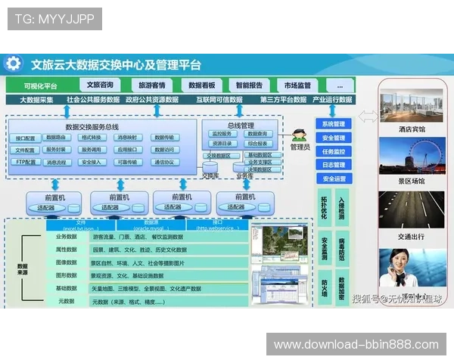Click the "..." more tab
Viewport: 454px width, 363px height.
coord(340,85)
